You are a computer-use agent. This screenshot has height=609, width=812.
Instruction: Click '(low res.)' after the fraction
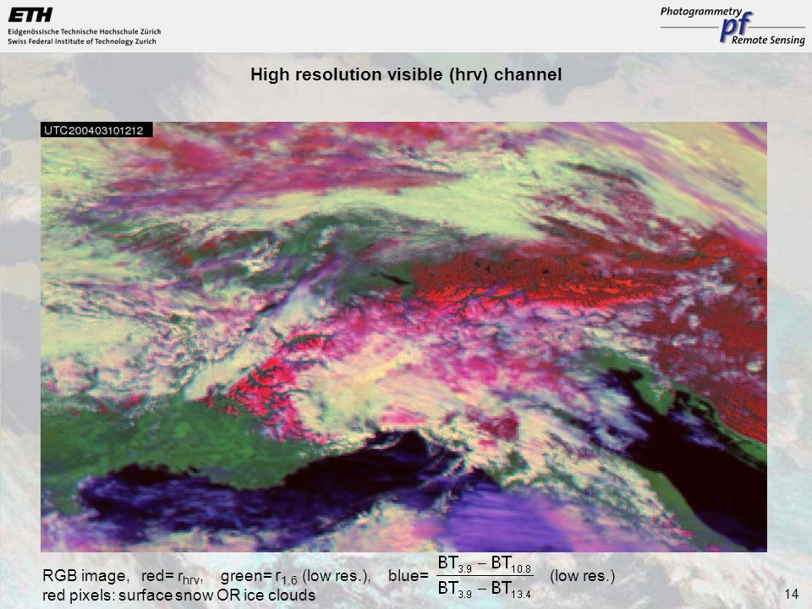582,576
